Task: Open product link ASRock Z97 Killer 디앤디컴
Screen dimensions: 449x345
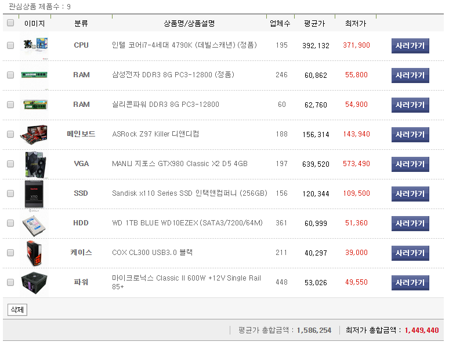Action: 155,134
